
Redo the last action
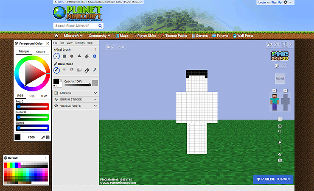pos(121,47)
